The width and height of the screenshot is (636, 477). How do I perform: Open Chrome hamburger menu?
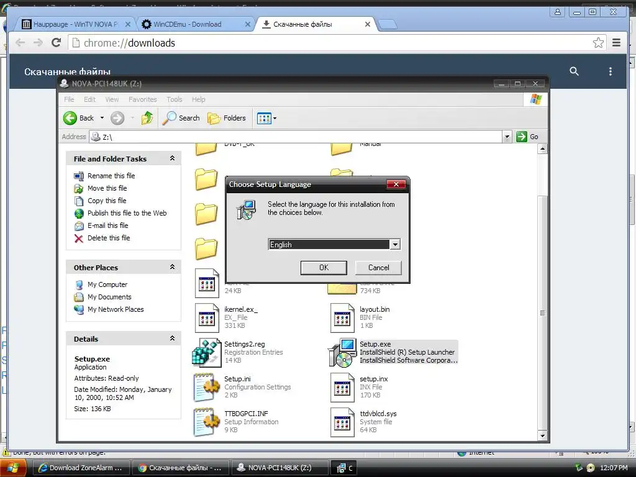(616, 43)
